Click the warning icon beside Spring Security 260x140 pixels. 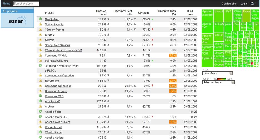40,24
